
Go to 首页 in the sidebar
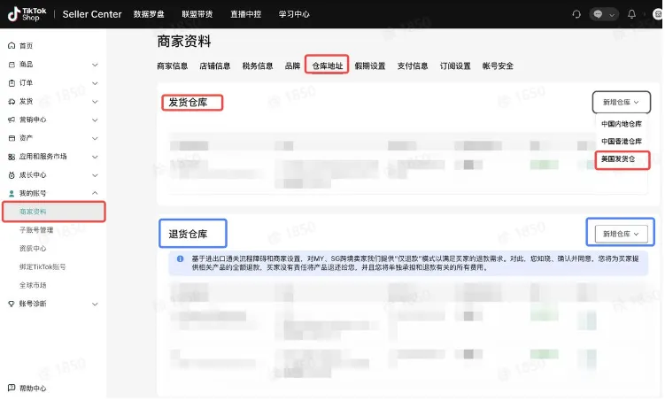tap(26, 46)
